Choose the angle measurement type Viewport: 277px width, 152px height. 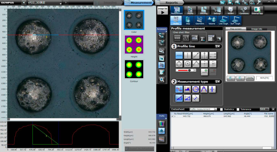coord(204,89)
